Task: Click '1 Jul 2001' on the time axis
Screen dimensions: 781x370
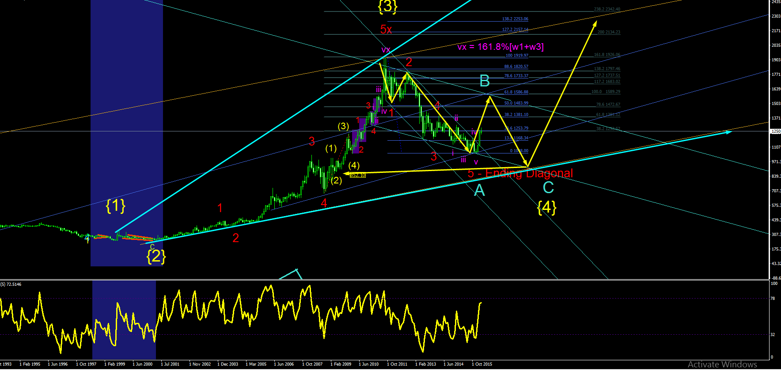Action: (x=170, y=364)
